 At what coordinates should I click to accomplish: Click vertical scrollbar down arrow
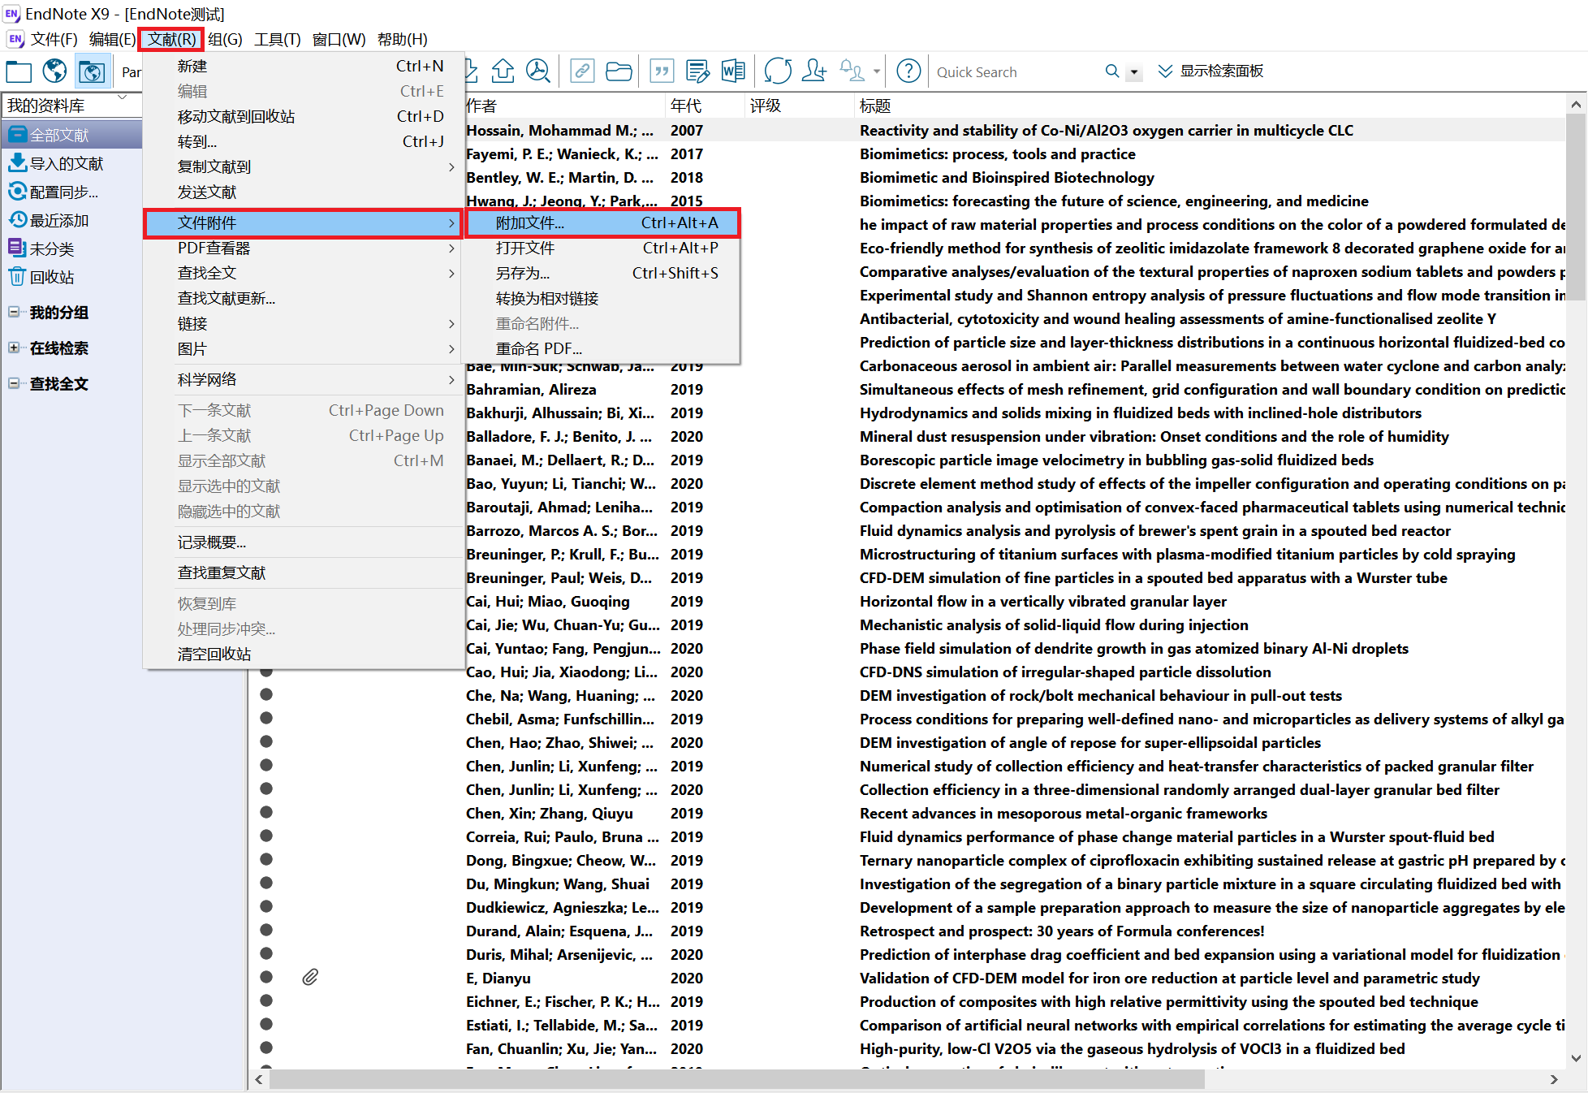(1576, 1058)
